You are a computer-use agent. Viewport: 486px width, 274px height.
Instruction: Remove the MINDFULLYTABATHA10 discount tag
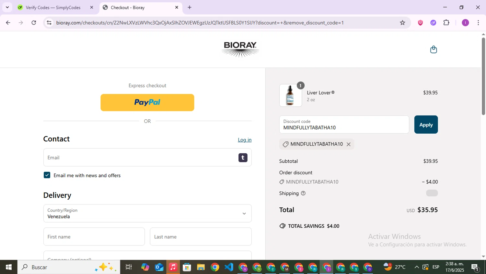click(x=349, y=144)
